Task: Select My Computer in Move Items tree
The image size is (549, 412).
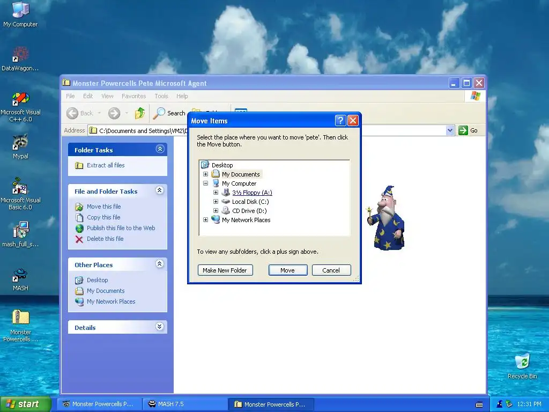Action: (x=239, y=183)
